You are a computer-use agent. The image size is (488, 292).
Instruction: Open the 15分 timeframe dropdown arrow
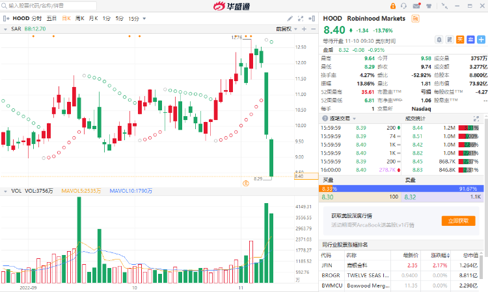pyautogui.click(x=144, y=19)
